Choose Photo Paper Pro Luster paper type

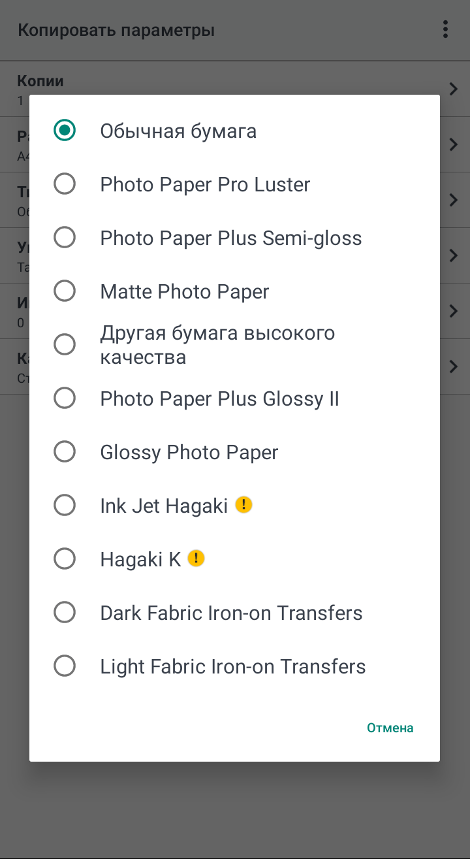point(65,184)
